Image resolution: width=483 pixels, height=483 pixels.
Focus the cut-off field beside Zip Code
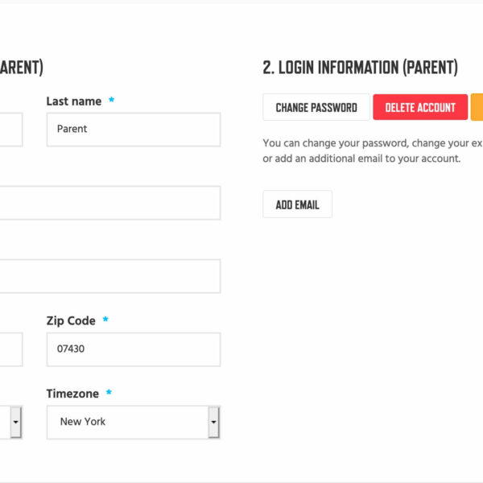coord(11,349)
